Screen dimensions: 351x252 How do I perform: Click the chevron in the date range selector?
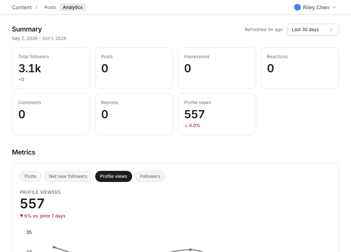click(x=331, y=30)
